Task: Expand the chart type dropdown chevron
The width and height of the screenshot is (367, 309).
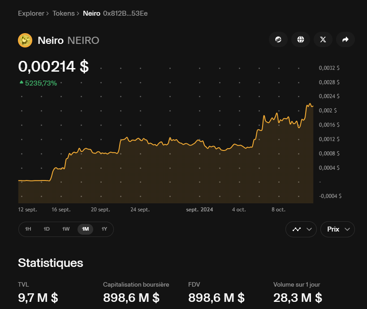Action: (x=309, y=229)
